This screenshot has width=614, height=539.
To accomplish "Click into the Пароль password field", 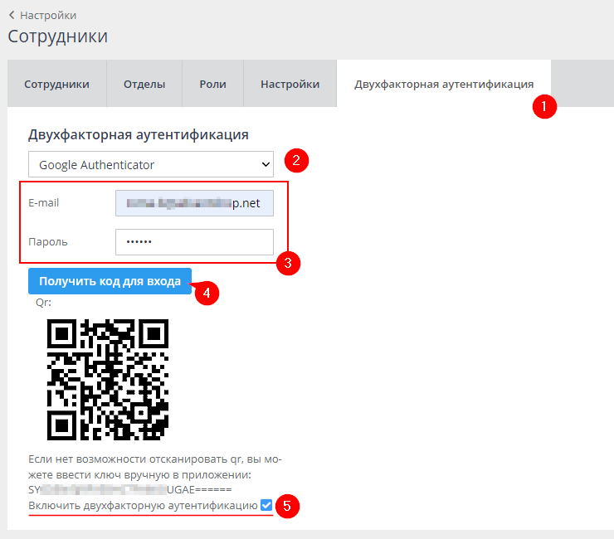I will tap(194, 242).
